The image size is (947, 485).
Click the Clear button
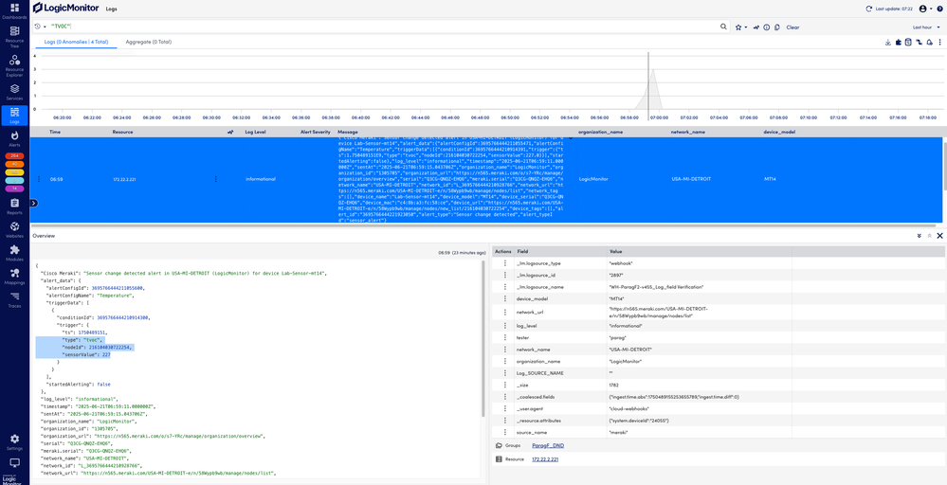click(793, 27)
